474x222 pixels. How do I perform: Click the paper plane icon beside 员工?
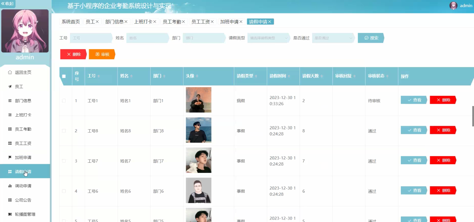click(10, 87)
